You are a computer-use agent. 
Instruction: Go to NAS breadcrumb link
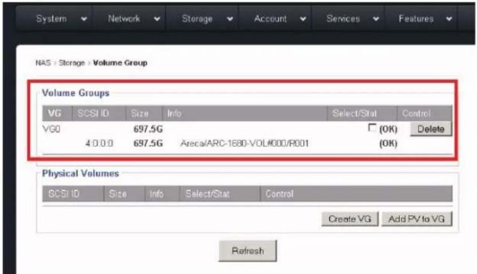[x=43, y=63]
